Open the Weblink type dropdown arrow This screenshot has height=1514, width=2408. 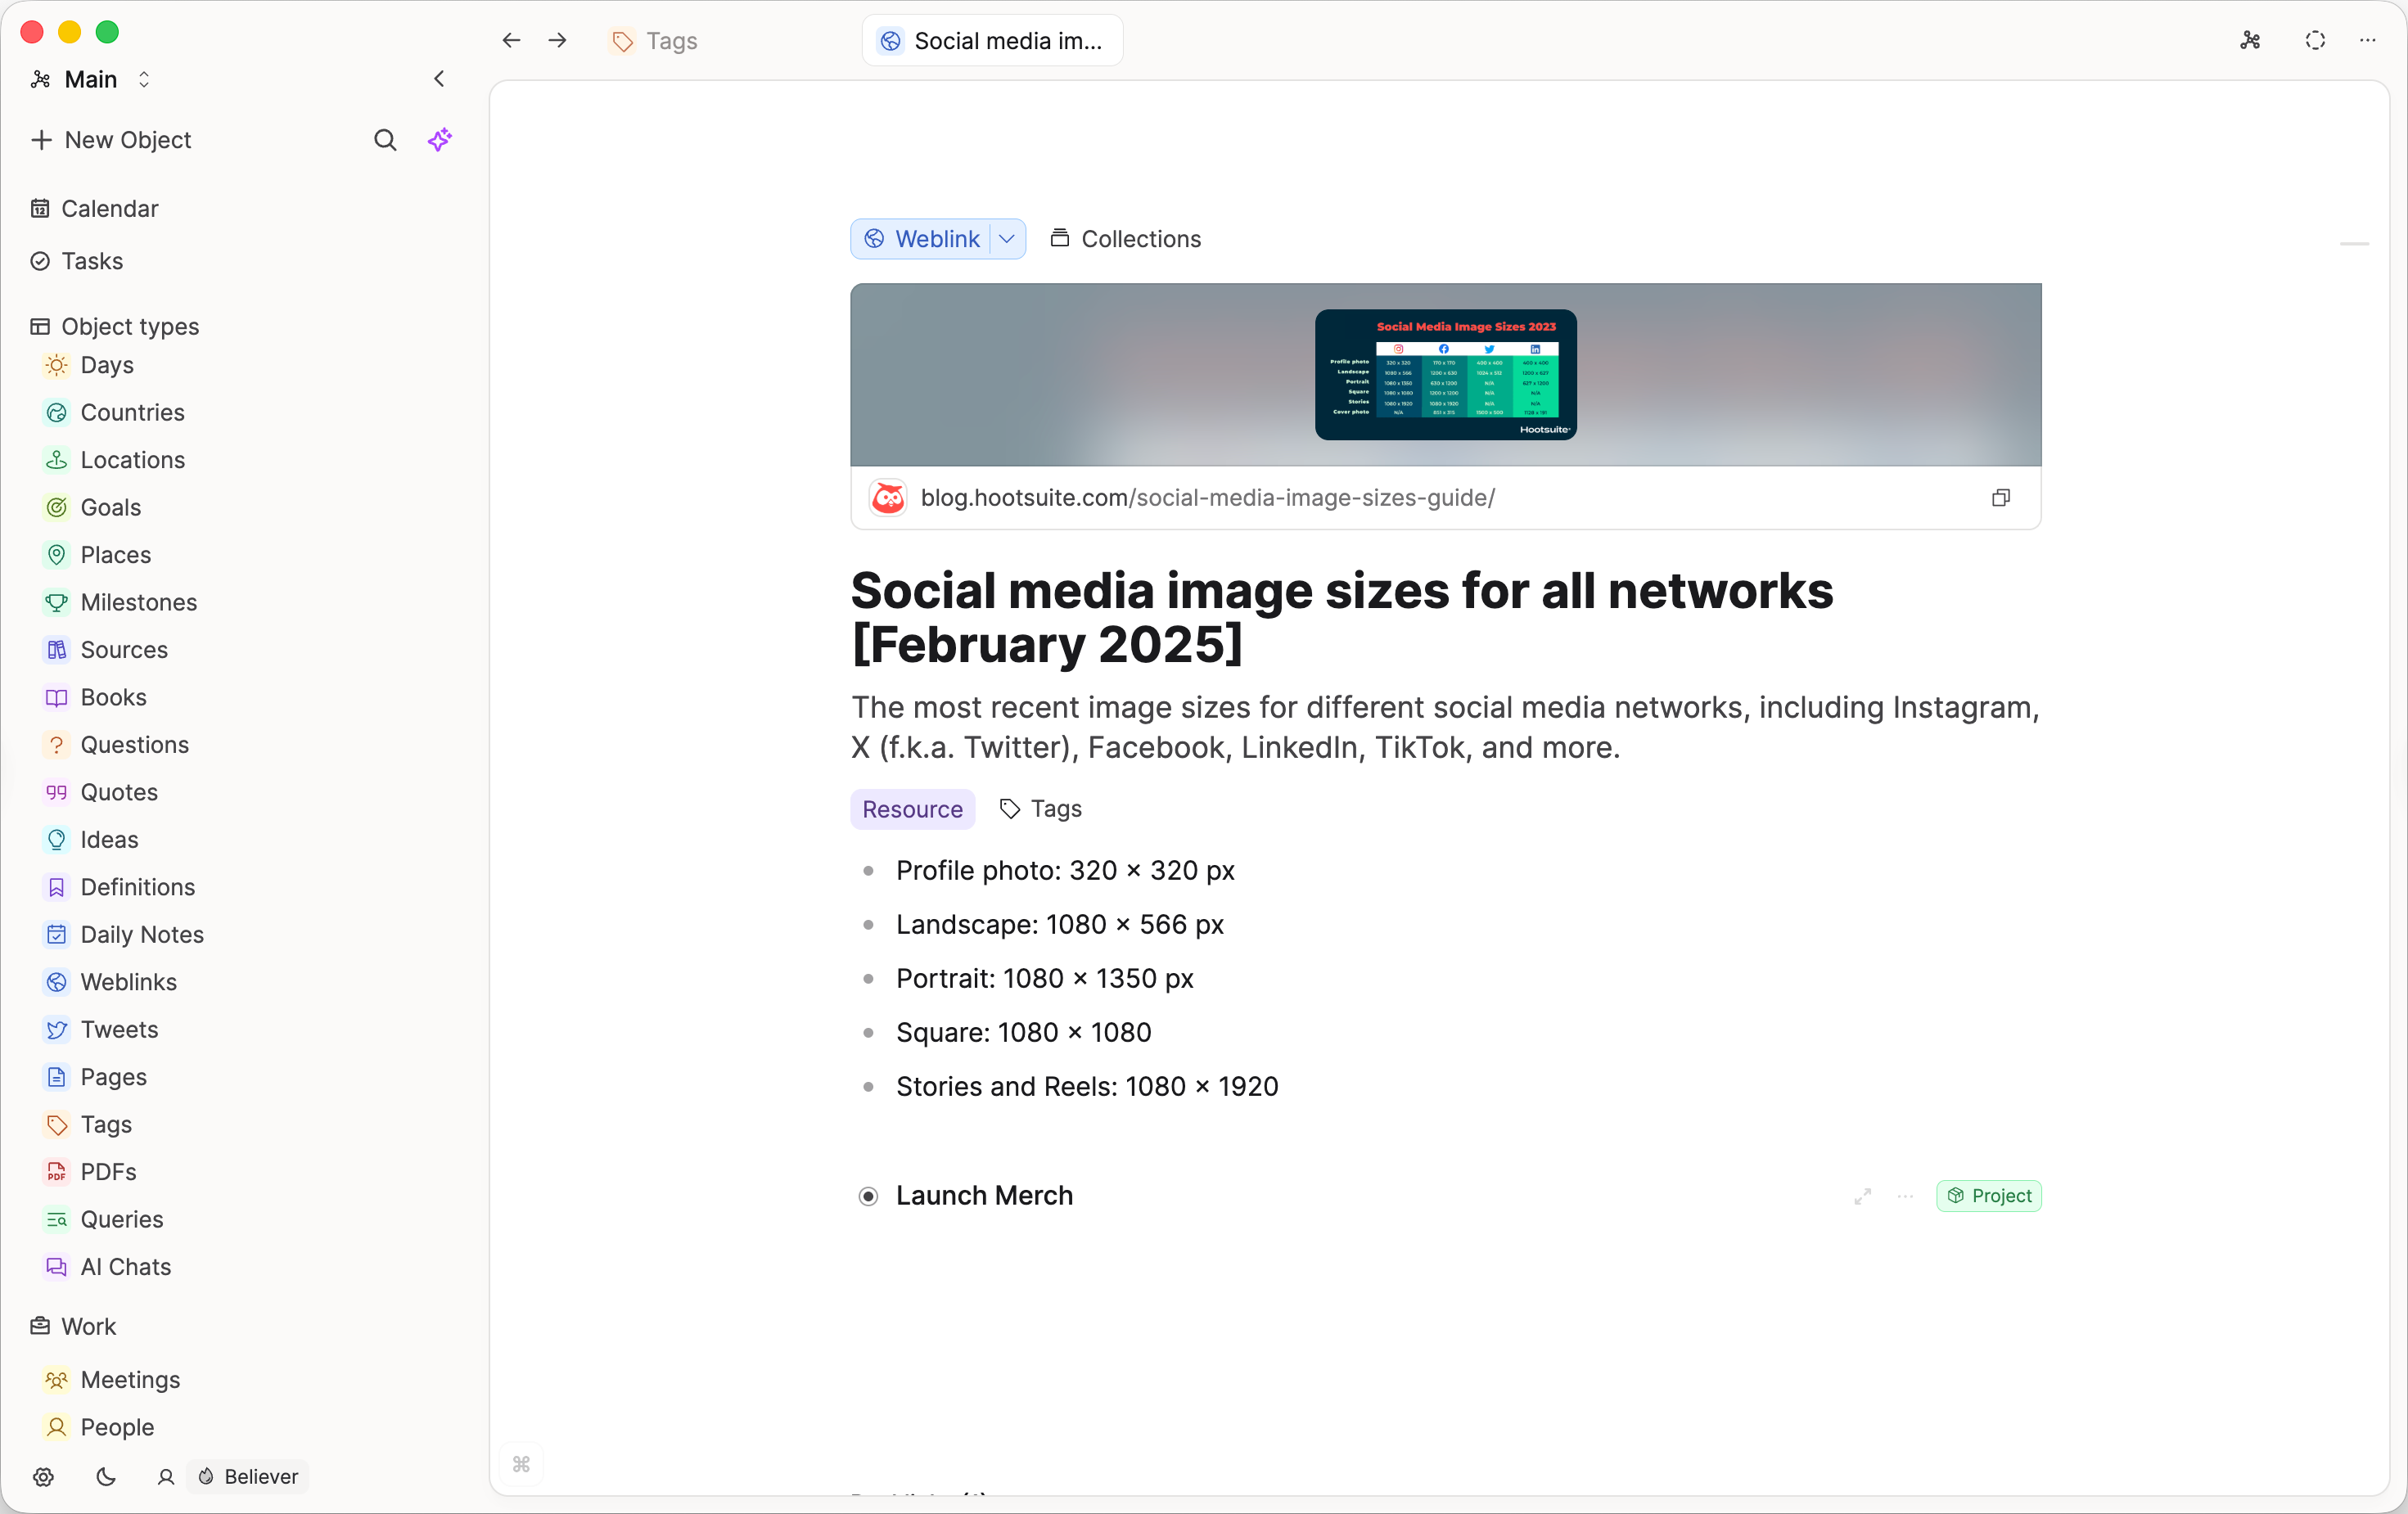[1007, 239]
